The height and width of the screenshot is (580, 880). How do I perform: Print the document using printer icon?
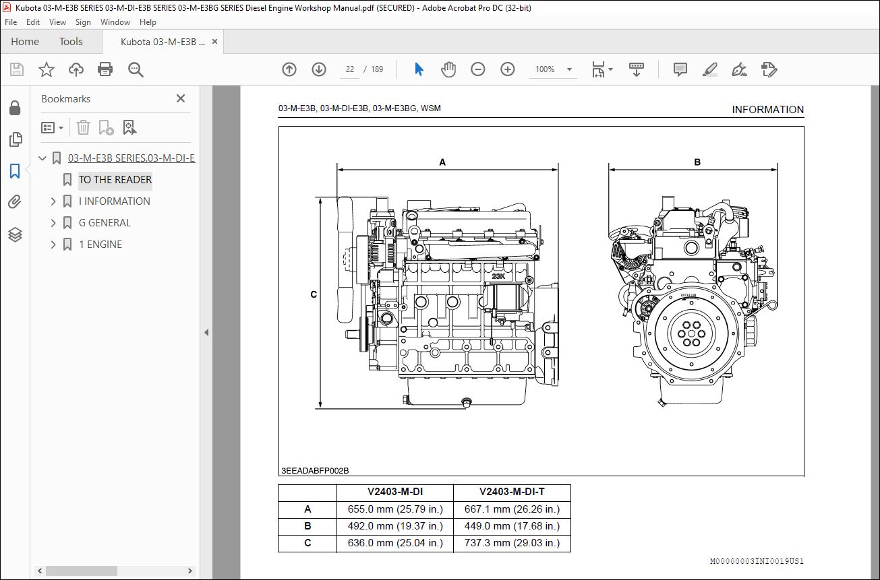coord(105,69)
